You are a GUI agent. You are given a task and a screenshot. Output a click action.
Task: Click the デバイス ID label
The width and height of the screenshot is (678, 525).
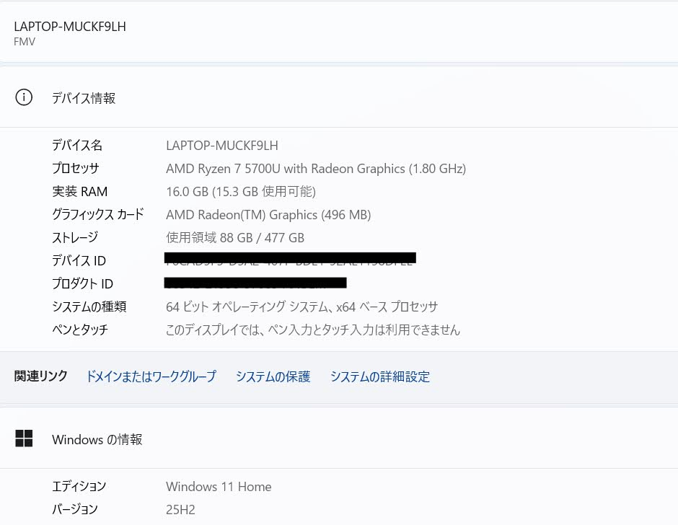coord(79,260)
